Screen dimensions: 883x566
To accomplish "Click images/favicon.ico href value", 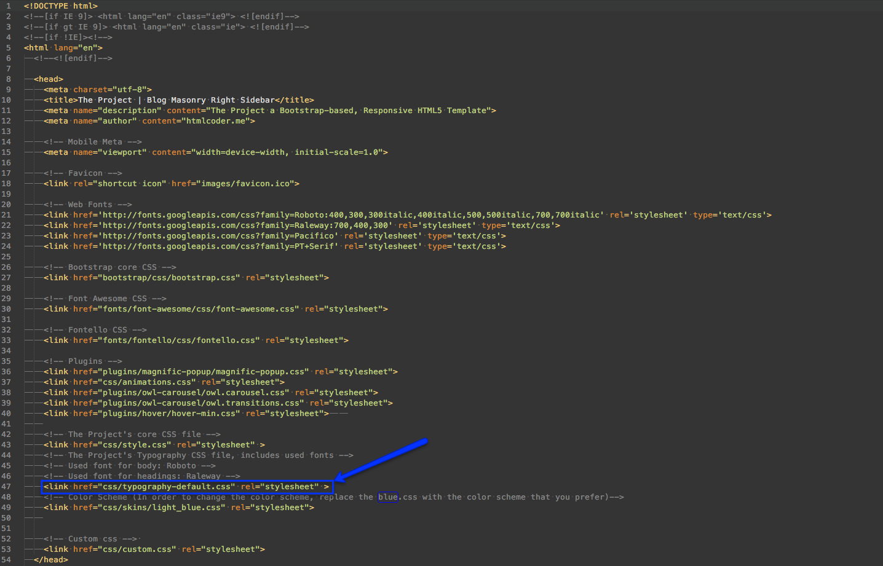I will click(236, 184).
